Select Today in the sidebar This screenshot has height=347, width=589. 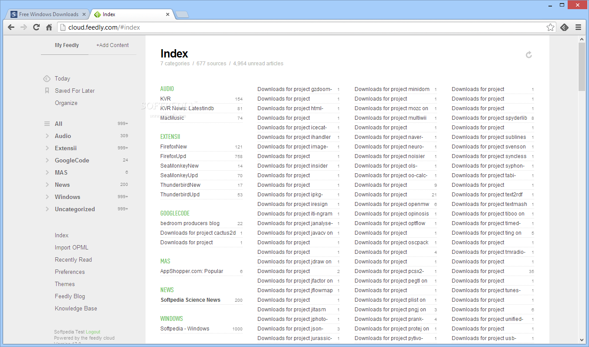tap(62, 78)
